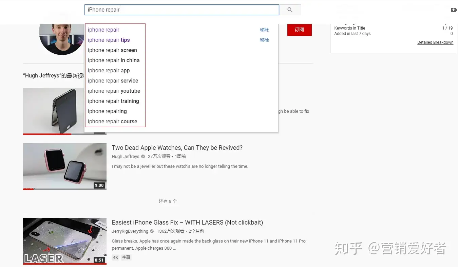Click "Keywords in Title" stat
The image size is (458, 267).
(350, 28)
